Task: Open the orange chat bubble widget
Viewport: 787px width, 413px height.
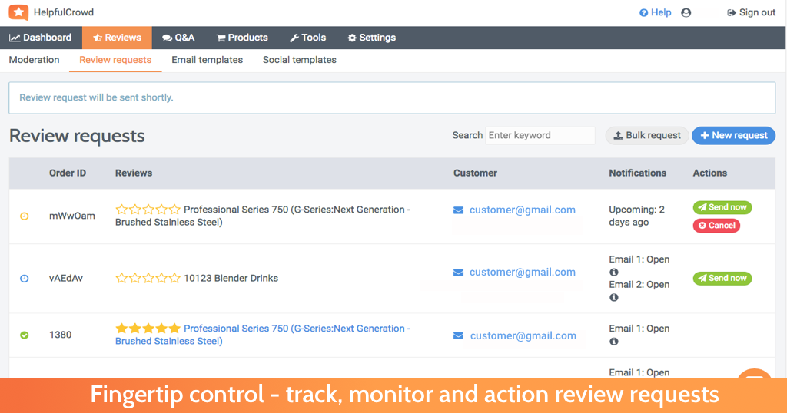Action: 755,375
